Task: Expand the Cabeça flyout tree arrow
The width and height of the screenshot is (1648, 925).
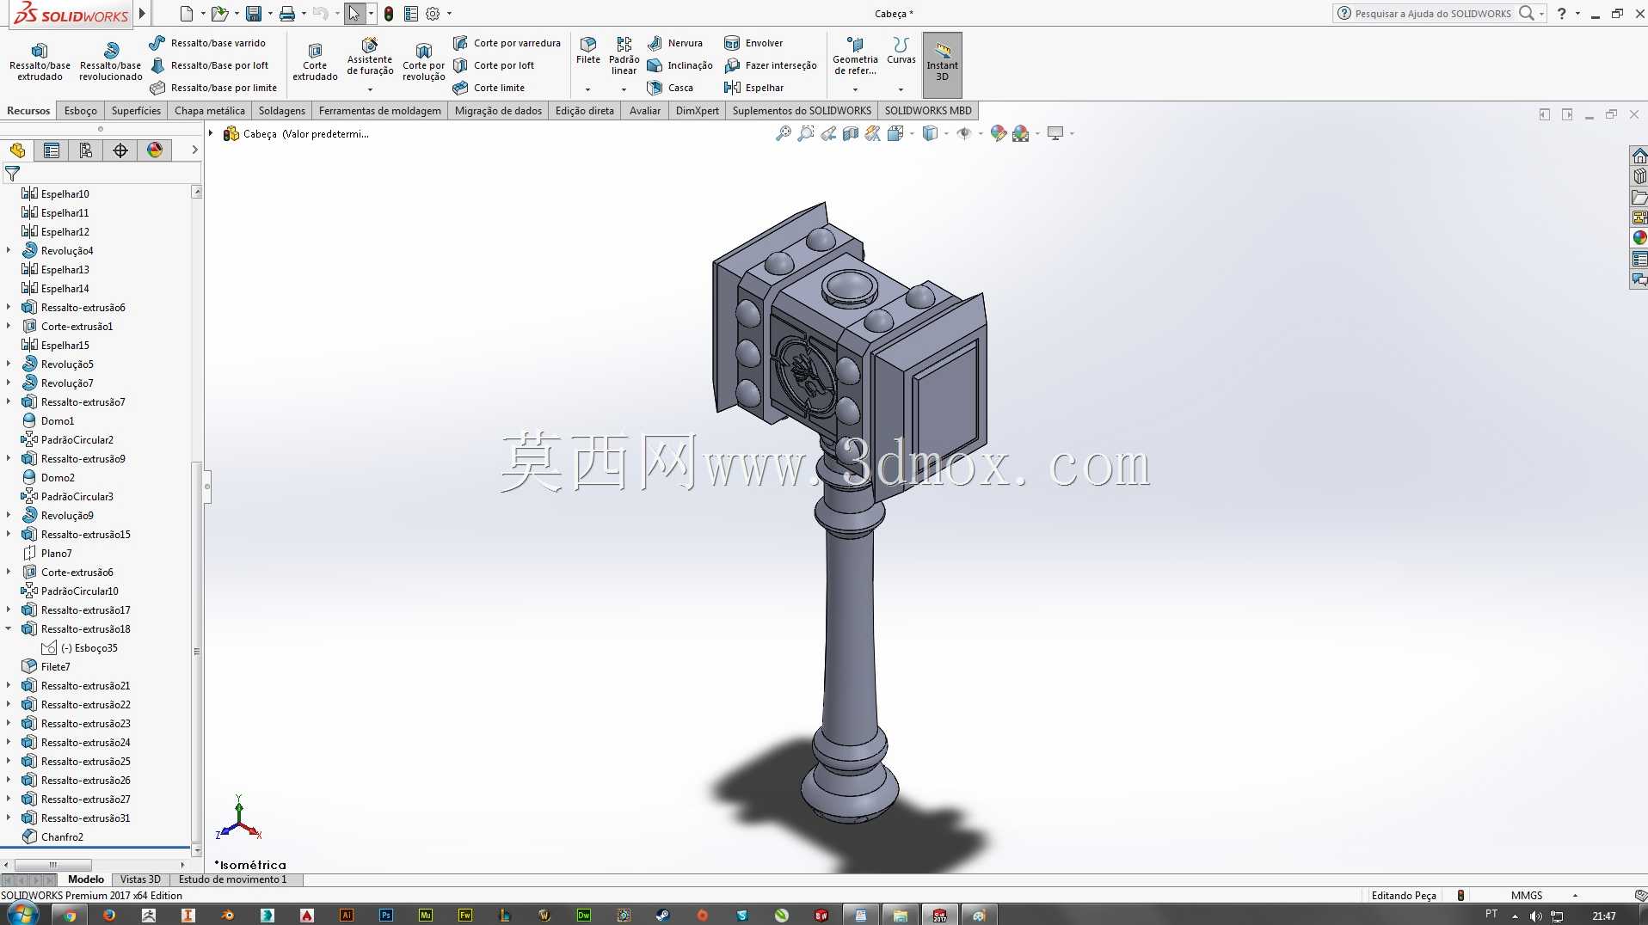Action: click(211, 133)
